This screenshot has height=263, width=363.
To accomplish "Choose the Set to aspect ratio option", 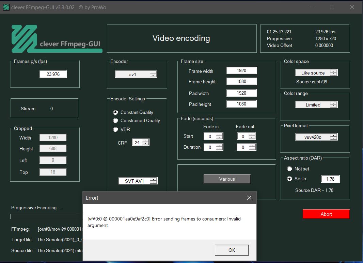I will [x=289, y=179].
